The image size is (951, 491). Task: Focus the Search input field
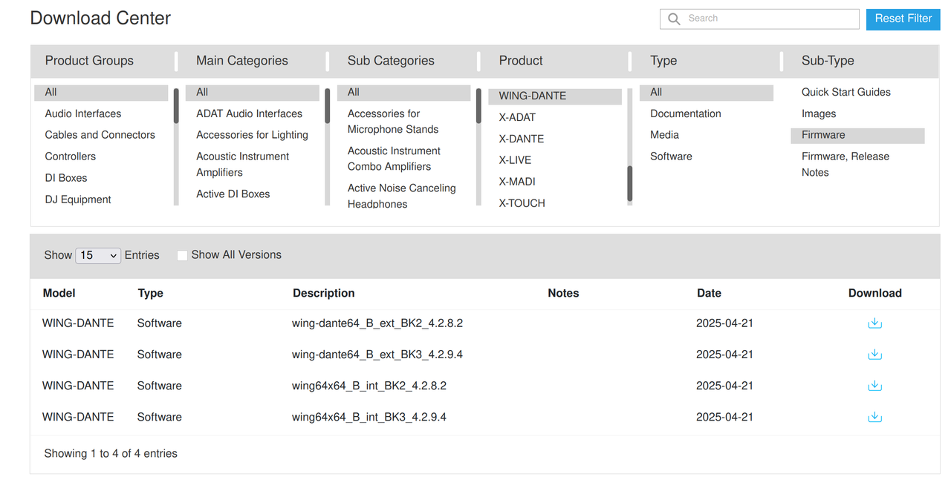pyautogui.click(x=759, y=19)
